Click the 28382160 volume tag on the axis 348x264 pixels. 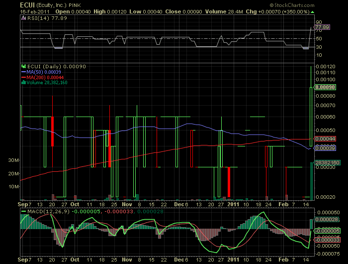tap(327, 162)
